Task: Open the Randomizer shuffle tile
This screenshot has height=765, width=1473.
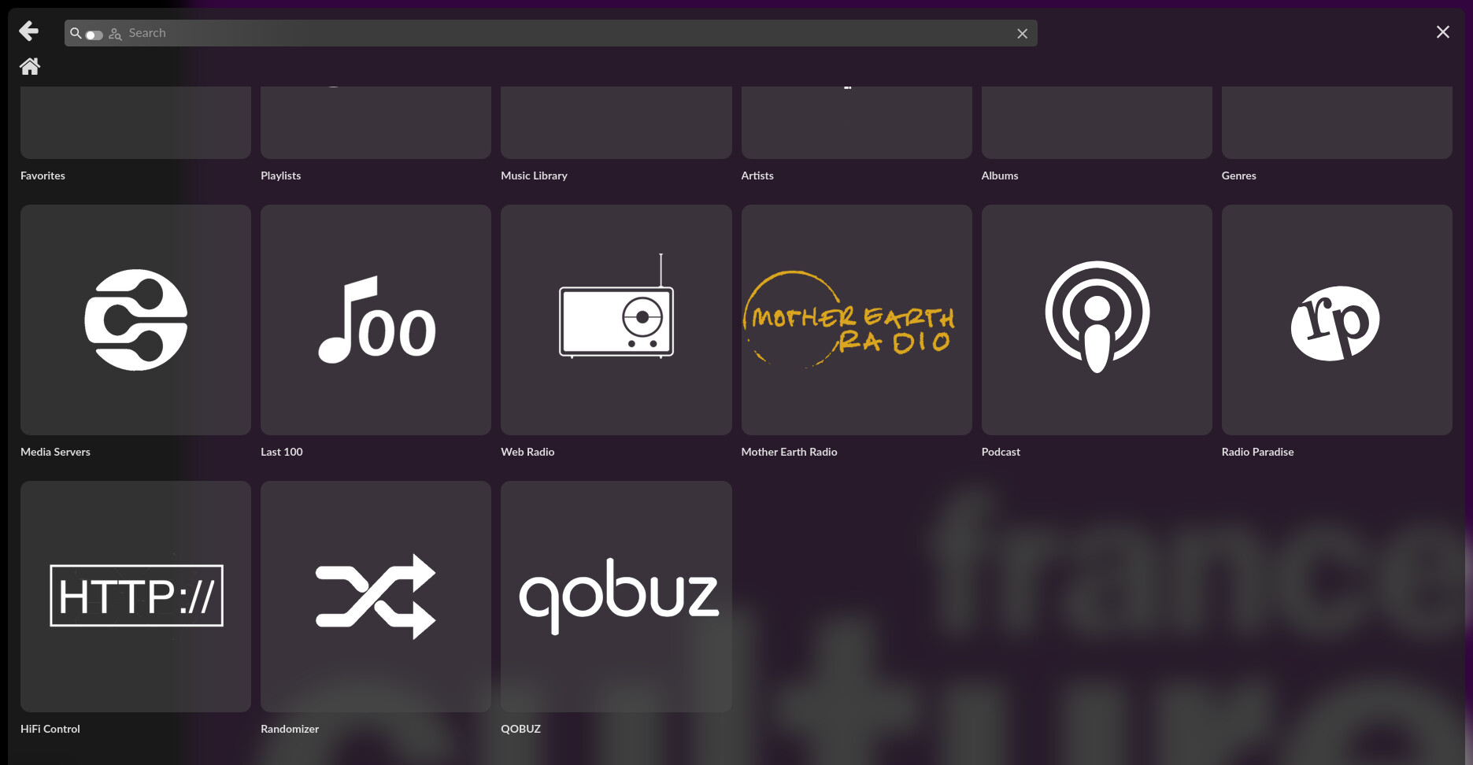Action: (376, 596)
